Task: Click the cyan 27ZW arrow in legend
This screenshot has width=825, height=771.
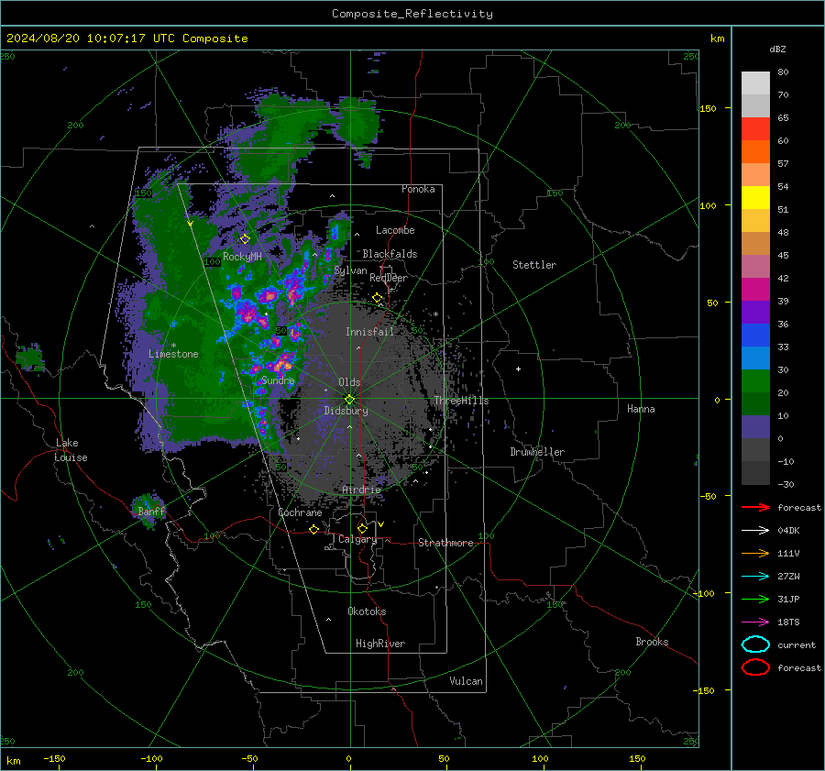Action: click(755, 577)
